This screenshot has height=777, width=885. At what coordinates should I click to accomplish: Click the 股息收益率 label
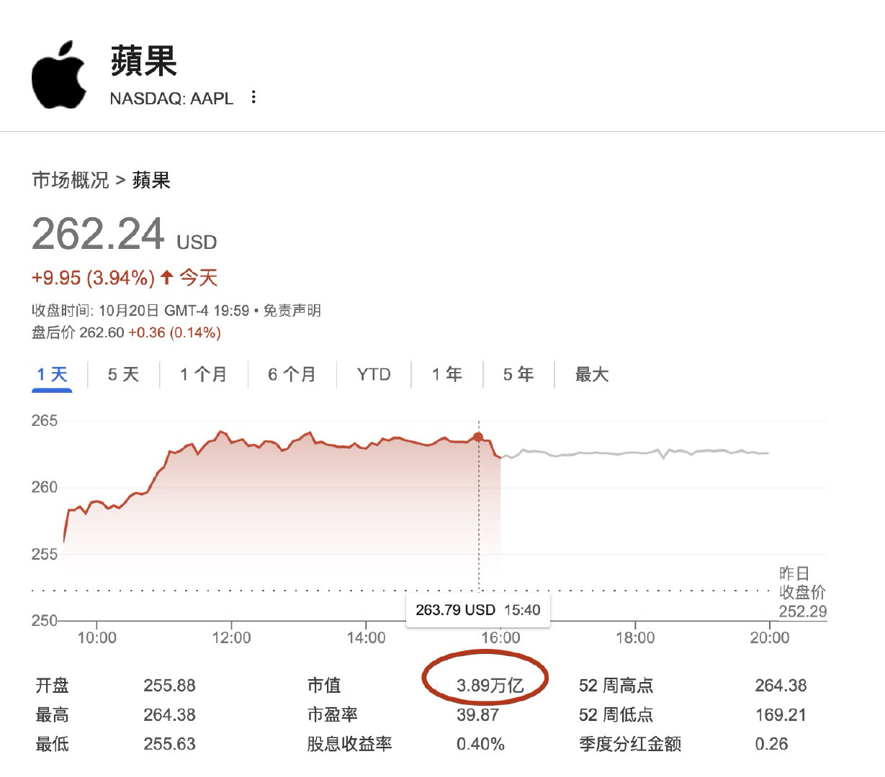[349, 744]
